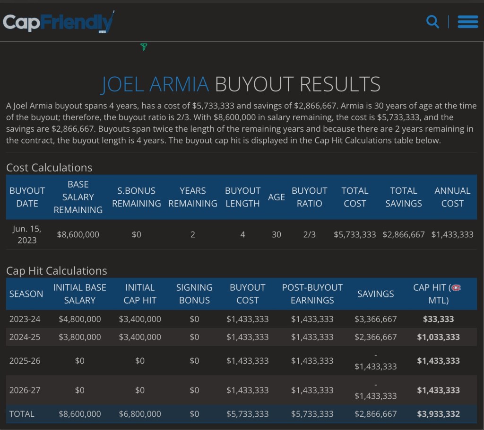
Task: Open the JOEL ARMIA player name link
Action: click(155, 84)
